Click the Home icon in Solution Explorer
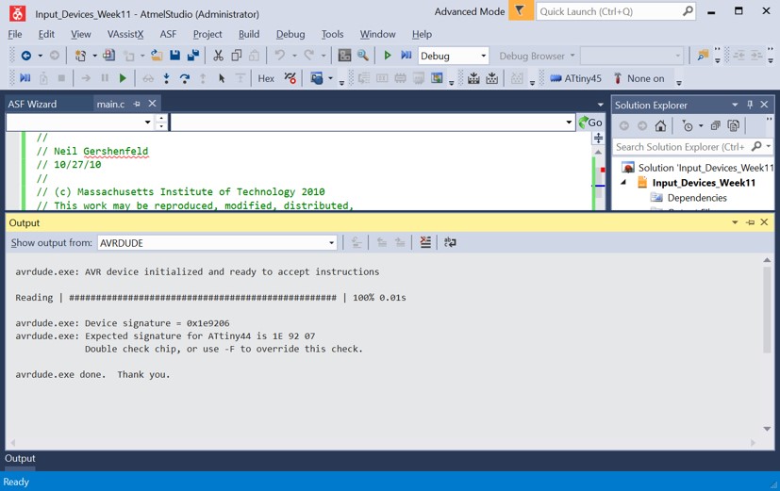Viewport: 780px width, 491px height. tap(660, 125)
